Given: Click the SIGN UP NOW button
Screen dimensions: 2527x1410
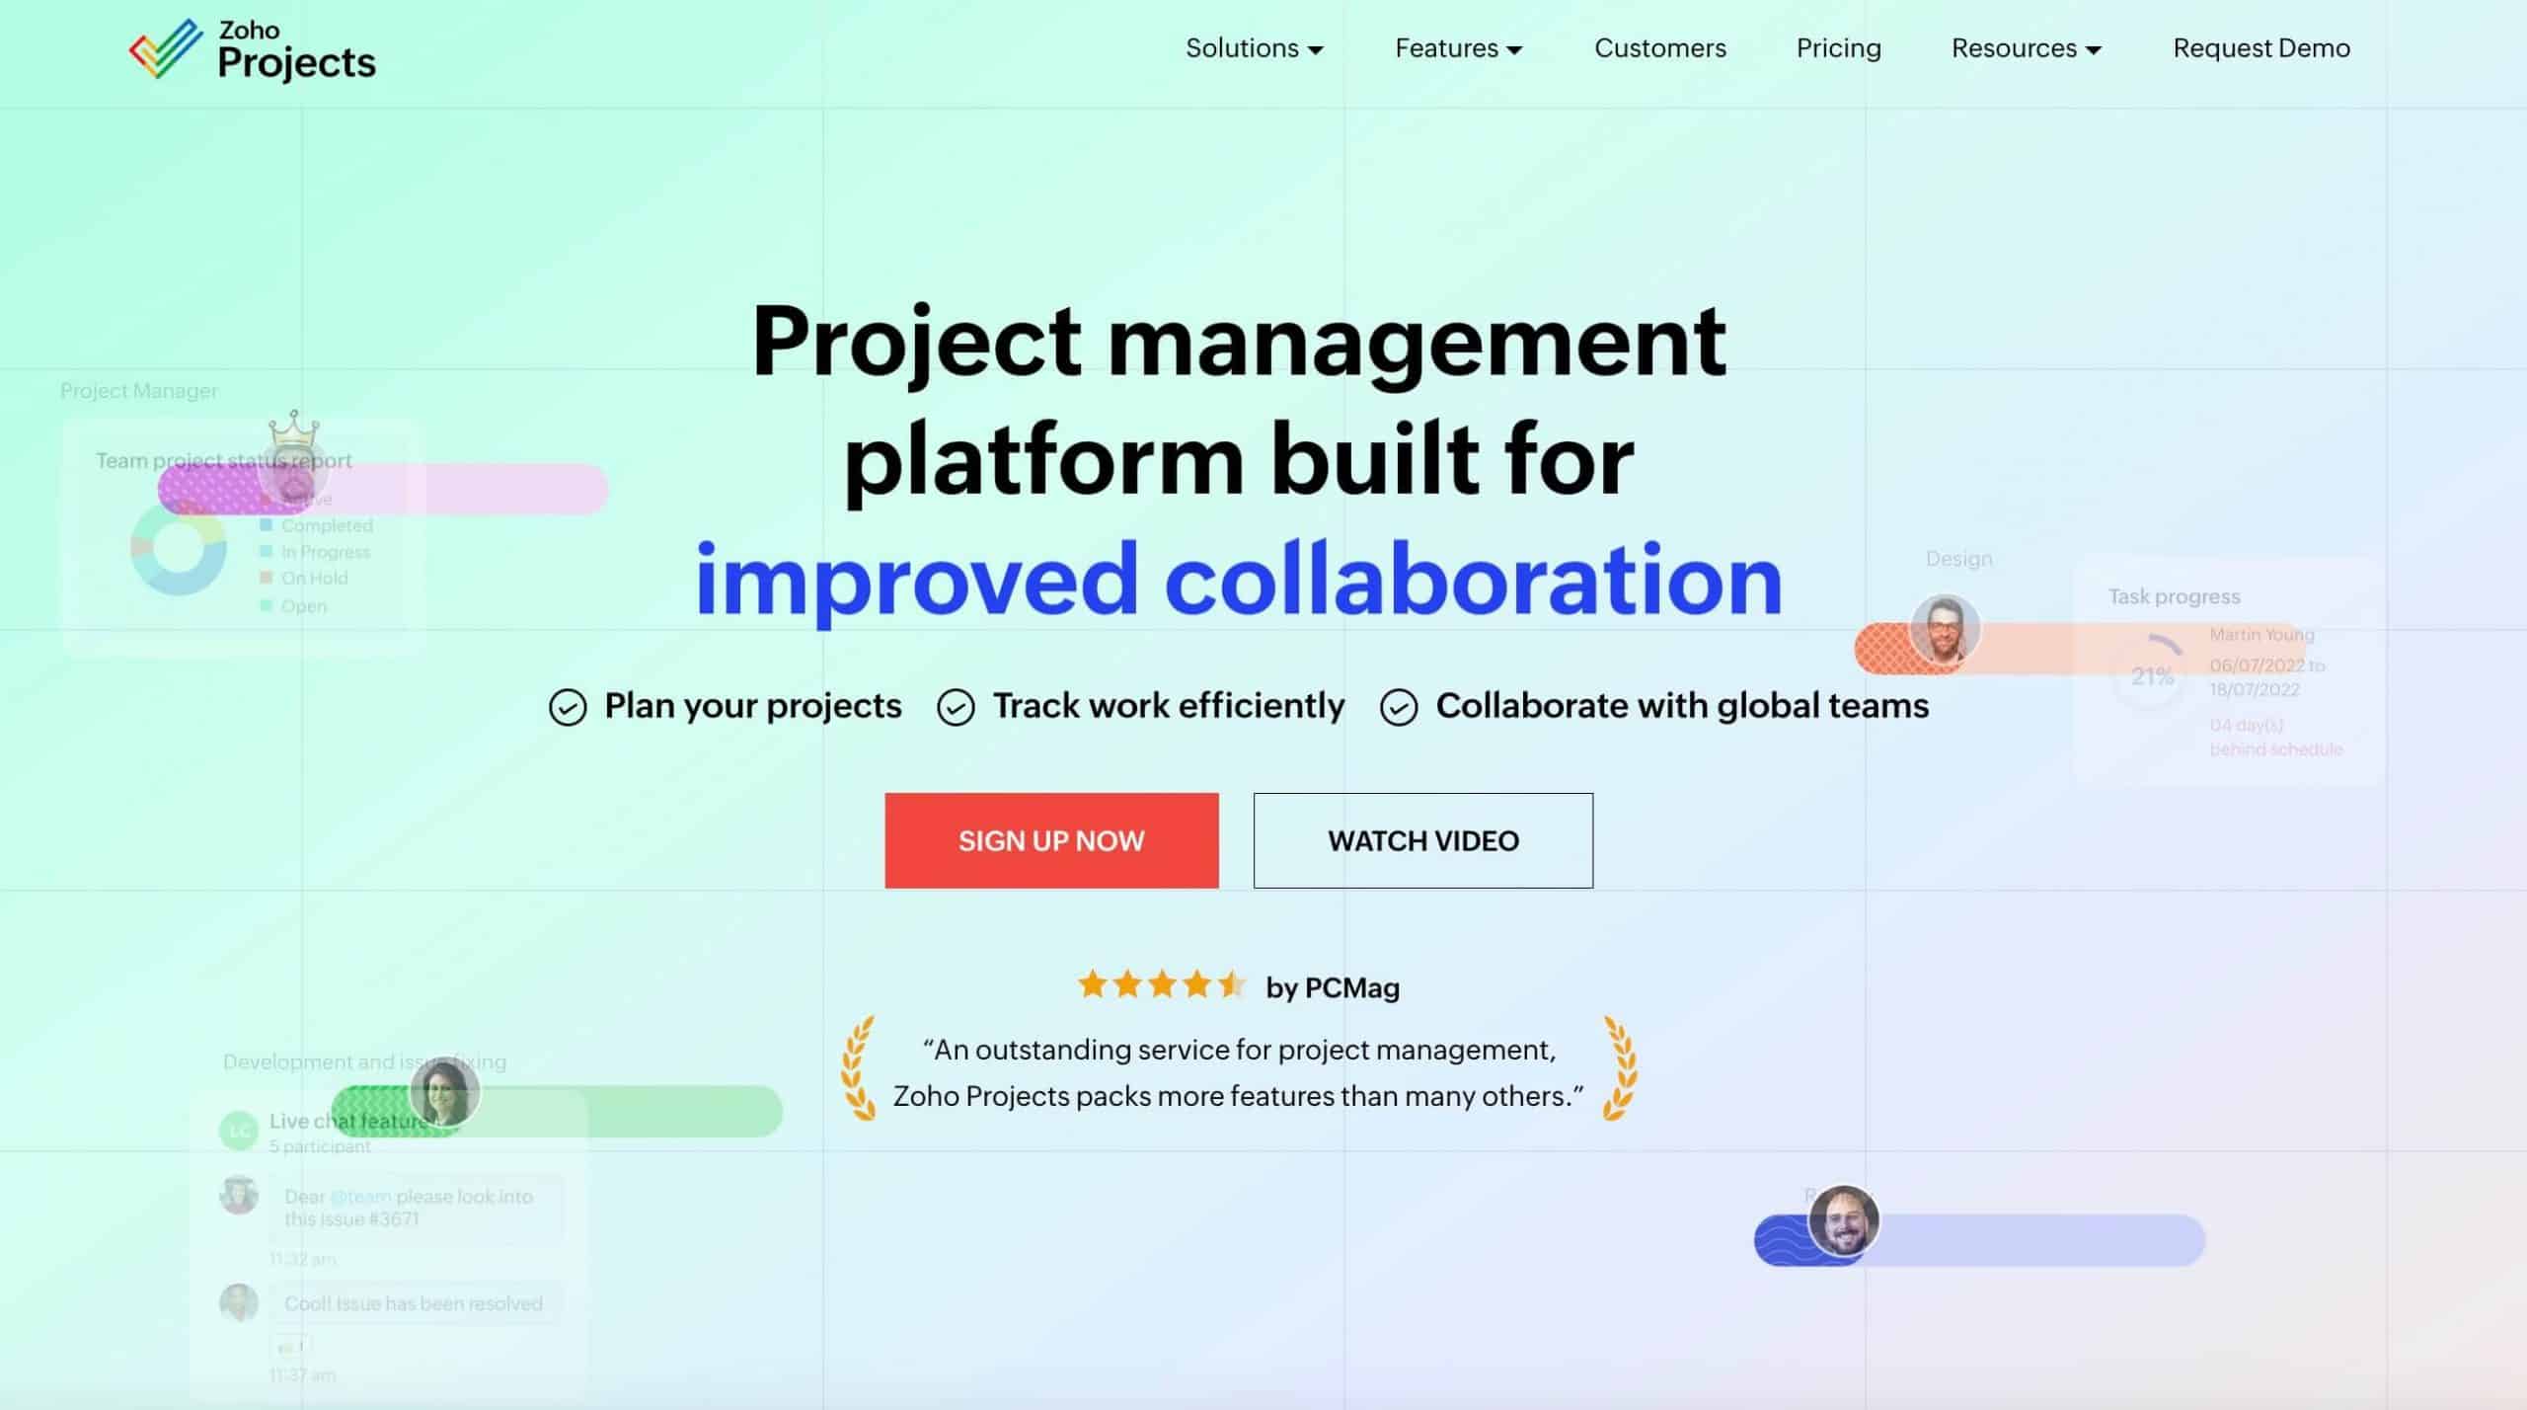Looking at the screenshot, I should tap(1051, 840).
